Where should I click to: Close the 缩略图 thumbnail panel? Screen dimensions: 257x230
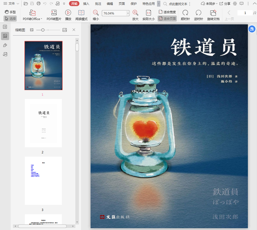pos(74,30)
